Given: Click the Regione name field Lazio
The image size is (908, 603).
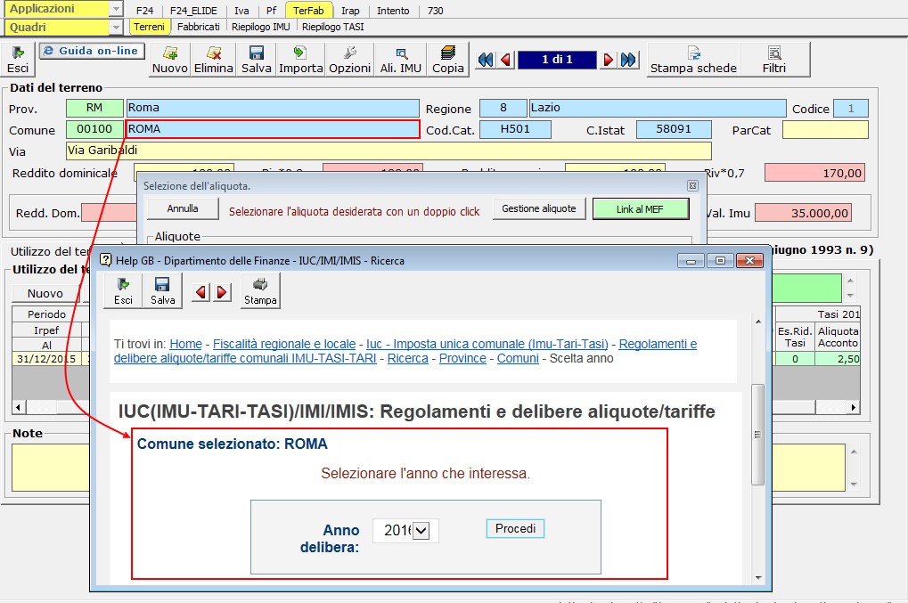Looking at the screenshot, I should (658, 108).
